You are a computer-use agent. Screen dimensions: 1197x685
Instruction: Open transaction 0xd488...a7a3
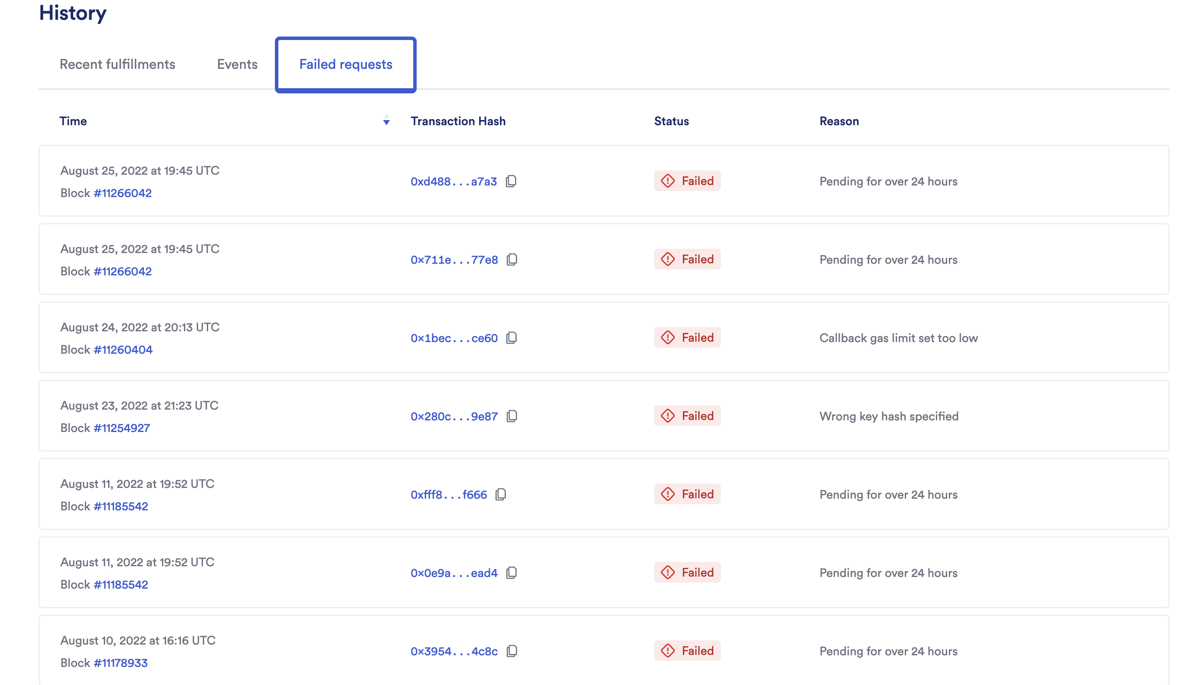coord(453,181)
